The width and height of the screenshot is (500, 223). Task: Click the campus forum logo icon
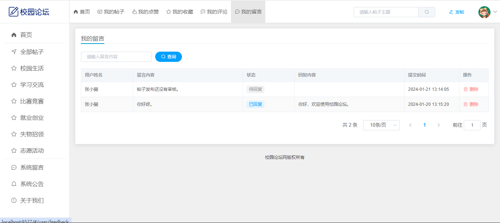(x=14, y=12)
